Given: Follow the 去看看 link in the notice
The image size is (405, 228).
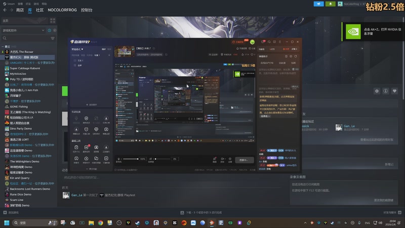Looking at the screenshot, I should point(265,117).
